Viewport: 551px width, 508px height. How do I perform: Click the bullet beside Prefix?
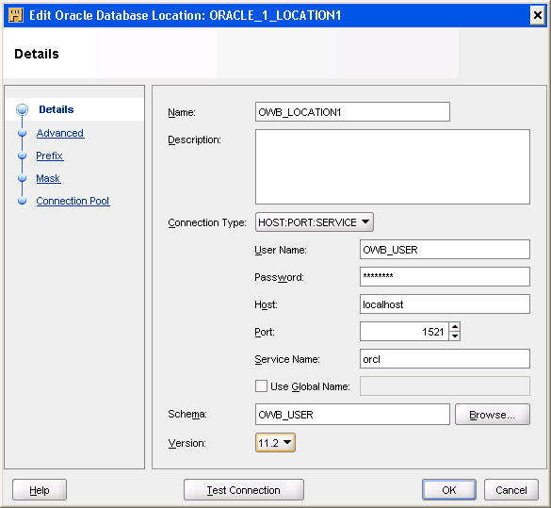[23, 156]
